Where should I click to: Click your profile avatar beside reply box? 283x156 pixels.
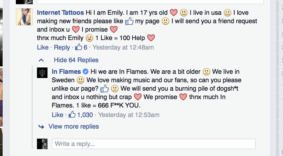click(42, 144)
